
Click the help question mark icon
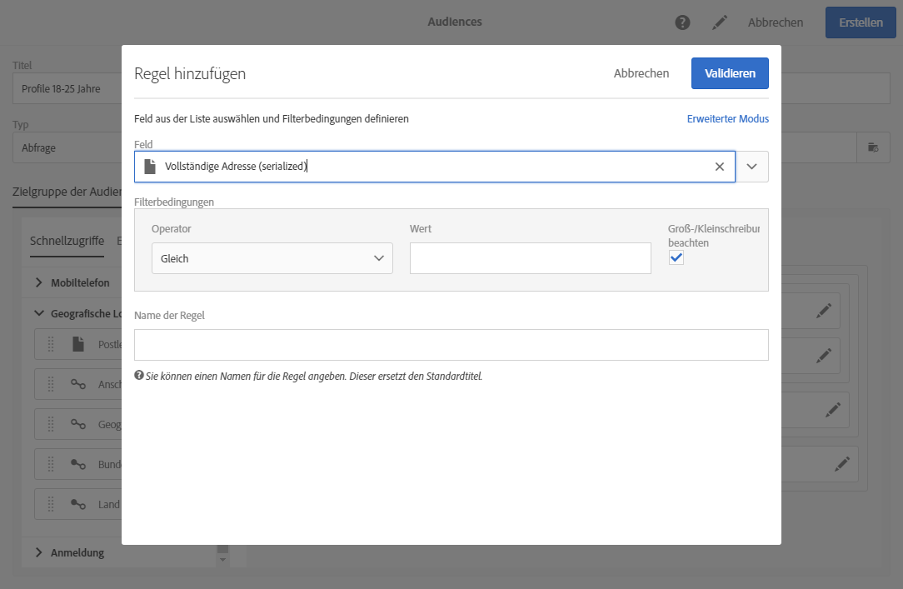[682, 22]
